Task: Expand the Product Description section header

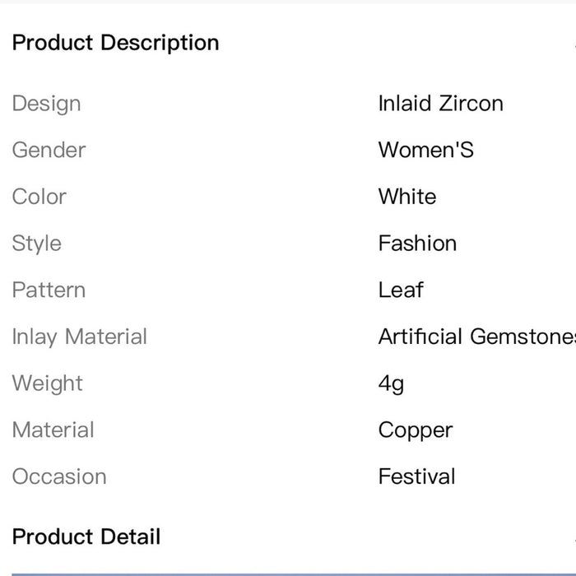Action: [x=116, y=43]
